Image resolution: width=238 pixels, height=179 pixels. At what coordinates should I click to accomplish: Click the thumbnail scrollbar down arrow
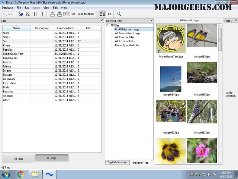click(220, 163)
